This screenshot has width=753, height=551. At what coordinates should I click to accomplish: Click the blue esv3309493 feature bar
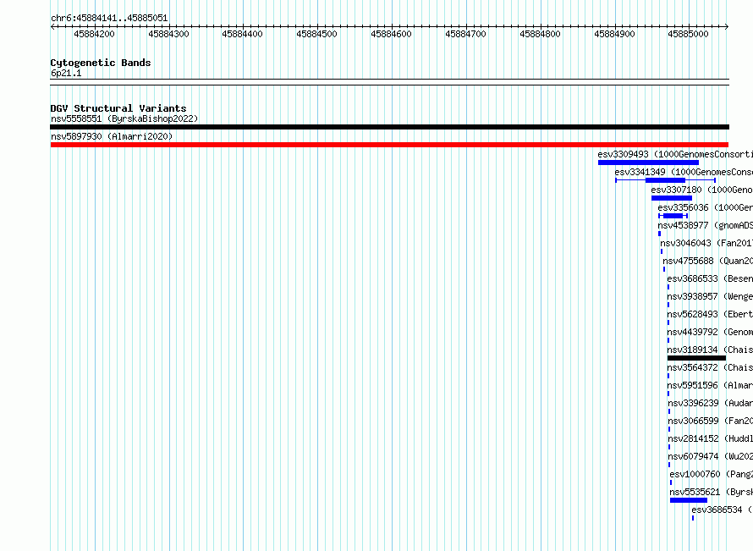pyautogui.click(x=648, y=163)
